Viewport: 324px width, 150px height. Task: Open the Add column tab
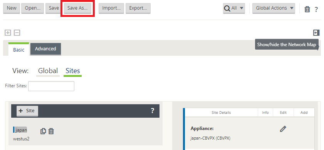point(304,112)
